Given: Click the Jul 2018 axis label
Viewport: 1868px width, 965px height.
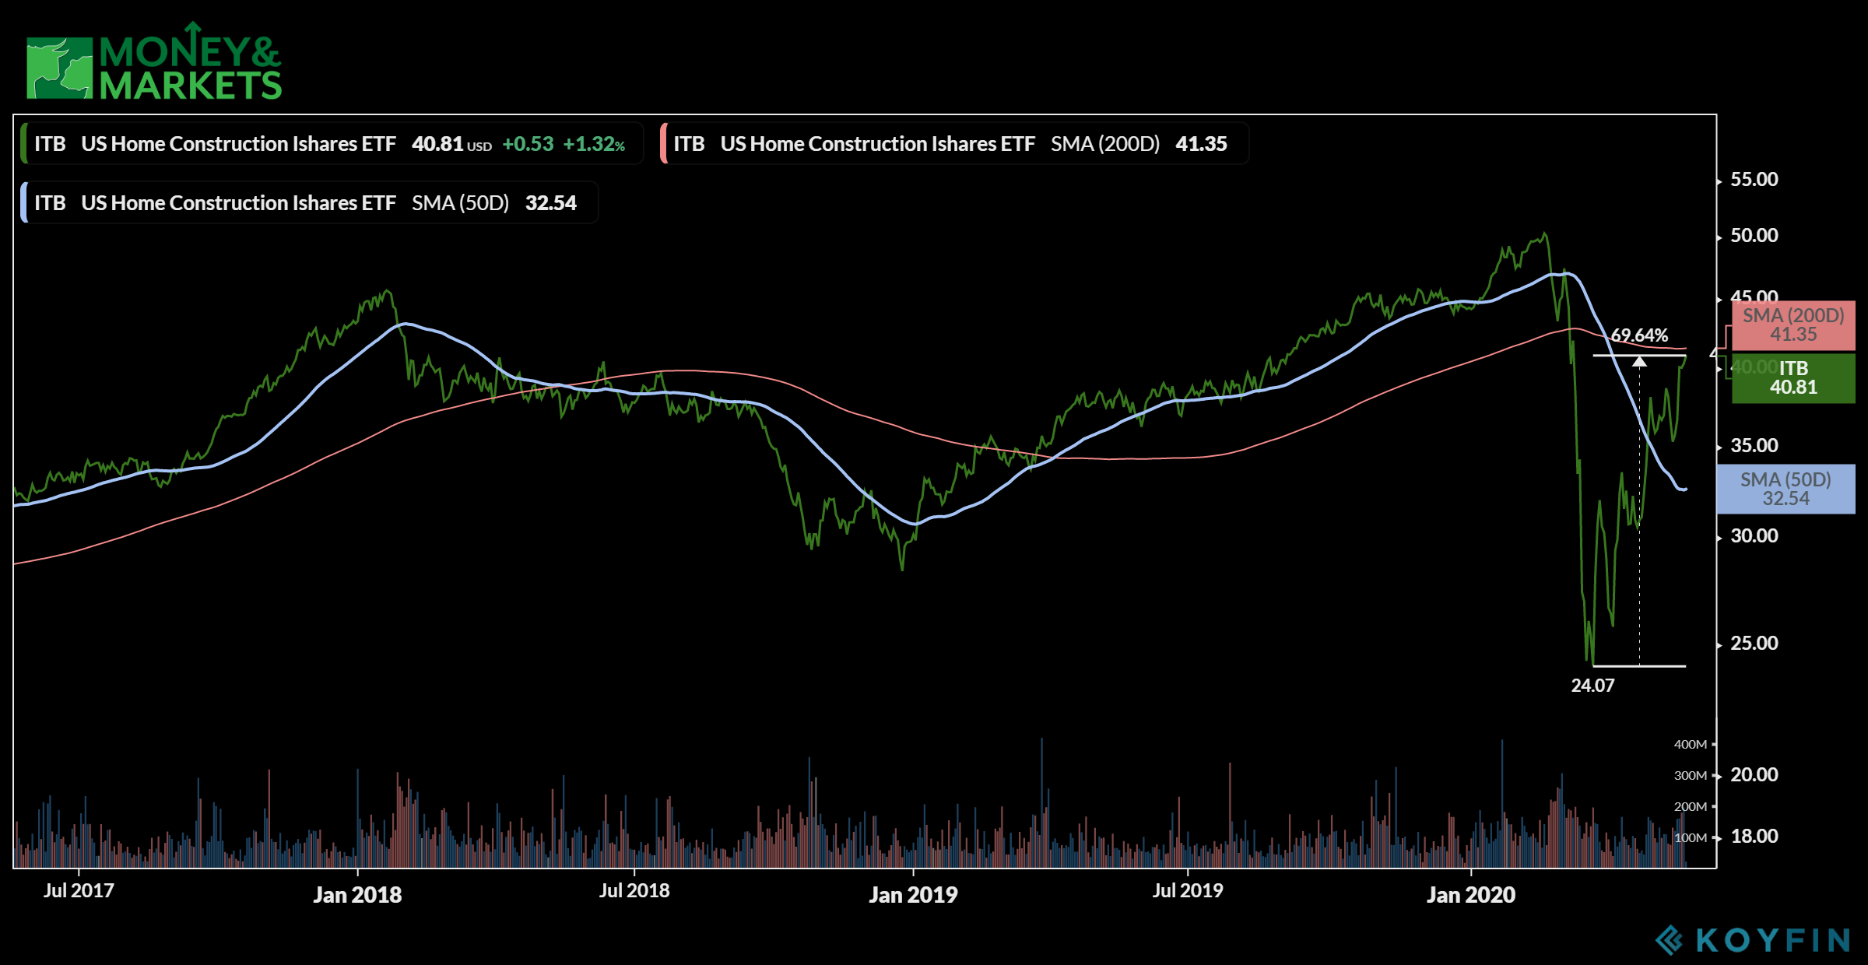Looking at the screenshot, I should 634,891.
